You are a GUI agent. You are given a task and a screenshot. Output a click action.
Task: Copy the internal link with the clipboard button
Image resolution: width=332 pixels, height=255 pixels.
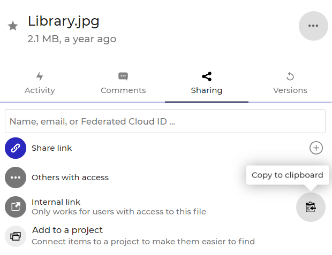pyautogui.click(x=311, y=207)
